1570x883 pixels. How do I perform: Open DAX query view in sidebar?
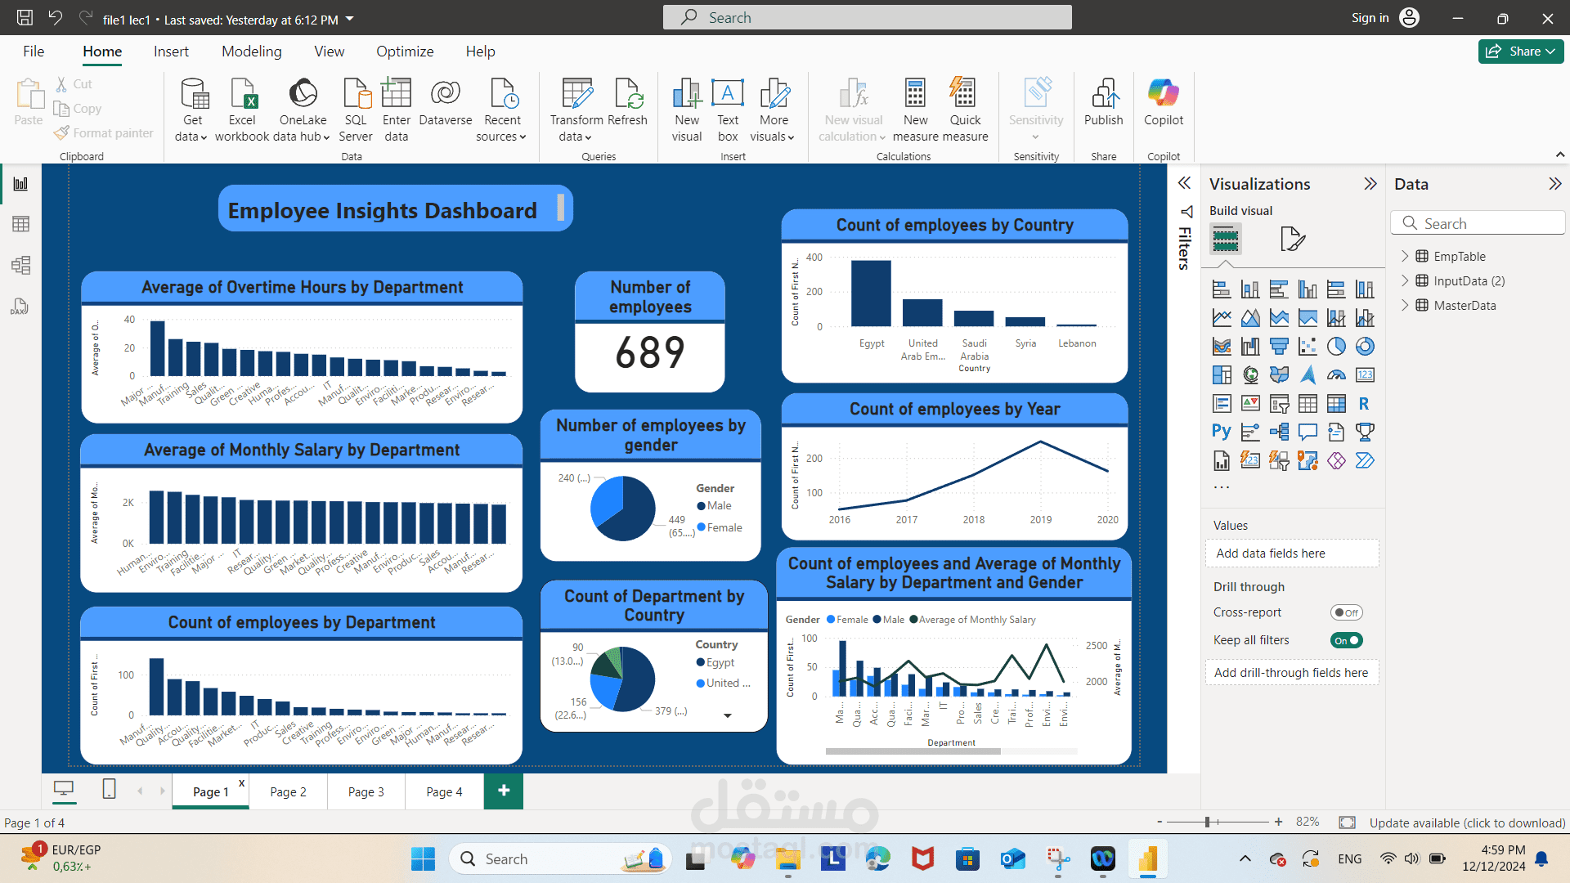click(20, 307)
